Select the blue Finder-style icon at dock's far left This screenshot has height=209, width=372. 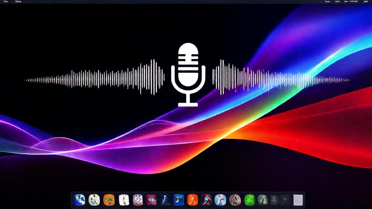tap(80, 199)
